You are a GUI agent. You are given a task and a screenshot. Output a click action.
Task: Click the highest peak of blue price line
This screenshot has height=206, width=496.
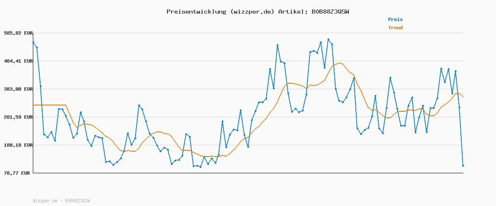(328, 40)
